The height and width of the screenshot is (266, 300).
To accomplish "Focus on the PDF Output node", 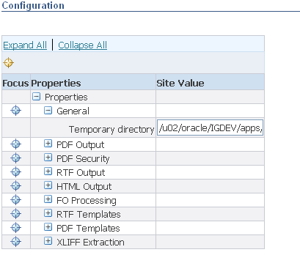I will pos(16,144).
